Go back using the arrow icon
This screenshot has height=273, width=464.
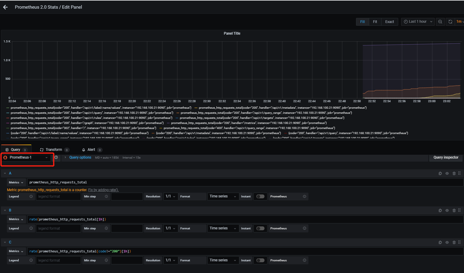(x=5, y=7)
